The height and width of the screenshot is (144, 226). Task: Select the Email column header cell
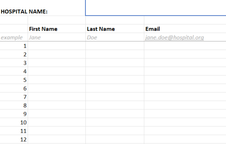pos(185,29)
